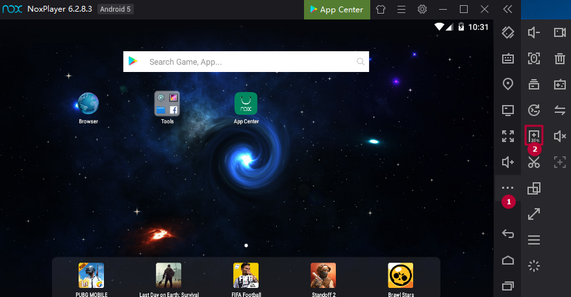Open the theme skin (shirt) icon
This screenshot has height=297, width=571.
coord(381,10)
